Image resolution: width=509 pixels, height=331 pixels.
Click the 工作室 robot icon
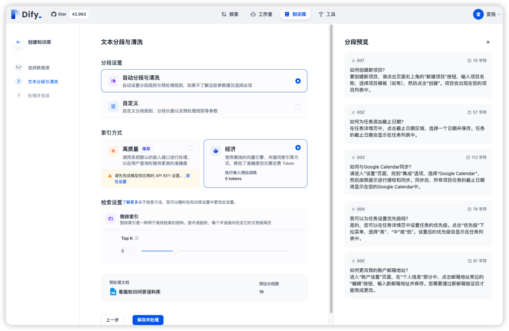pos(253,14)
